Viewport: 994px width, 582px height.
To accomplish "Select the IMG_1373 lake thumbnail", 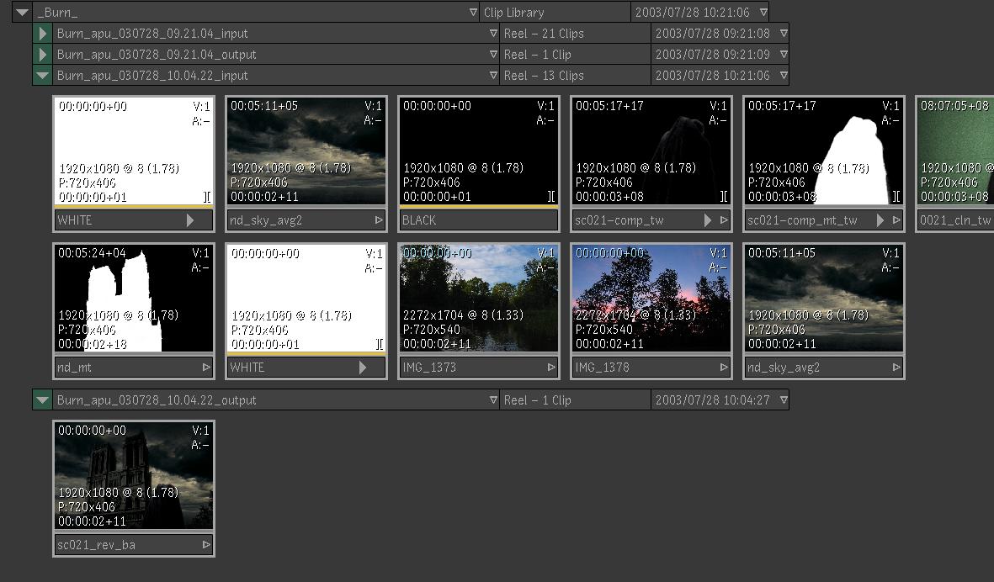I will [x=479, y=298].
